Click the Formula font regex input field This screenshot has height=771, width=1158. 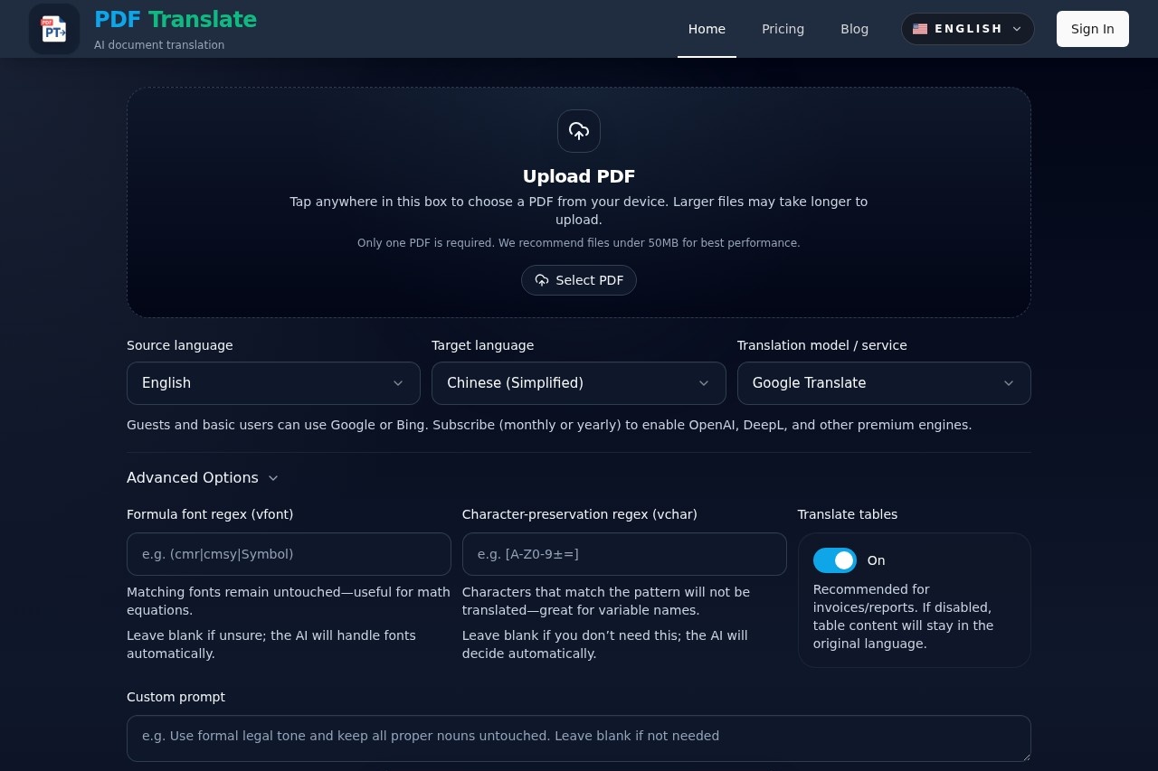pos(289,554)
